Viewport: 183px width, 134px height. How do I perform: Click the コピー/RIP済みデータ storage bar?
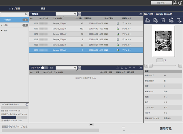(15, 107)
